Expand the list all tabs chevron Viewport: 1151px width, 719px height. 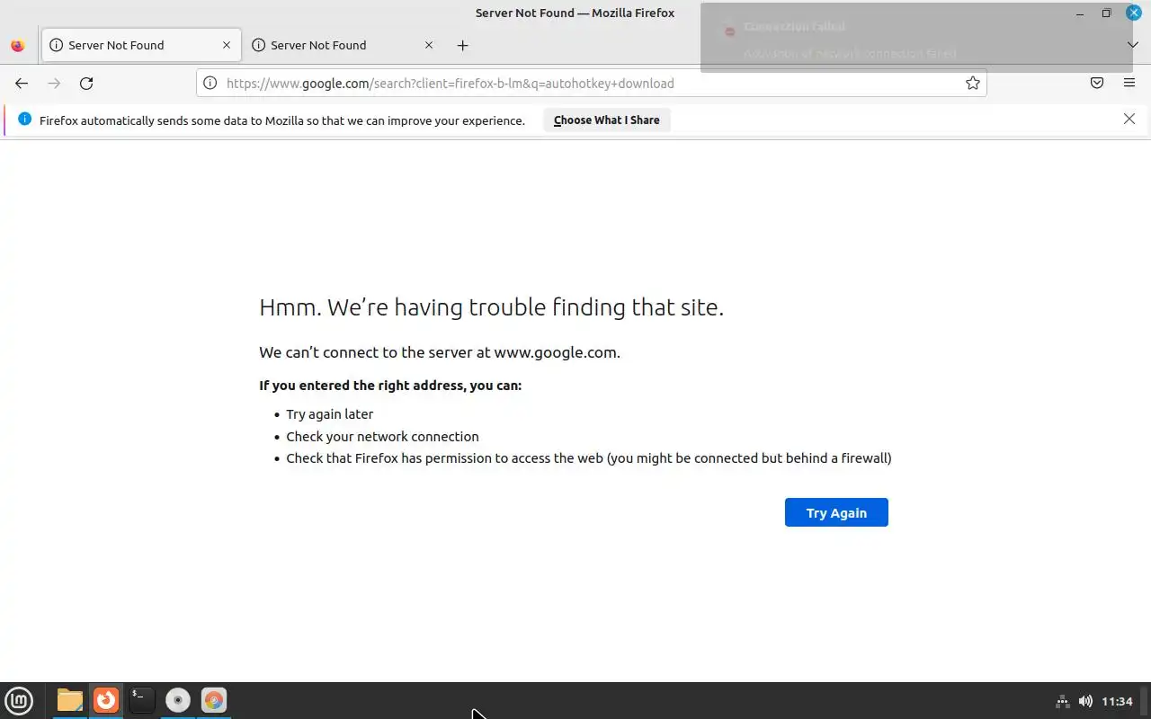[1132, 45]
